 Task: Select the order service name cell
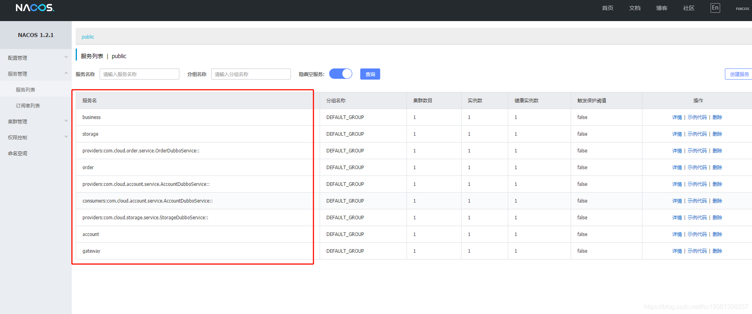pyautogui.click(x=198, y=168)
